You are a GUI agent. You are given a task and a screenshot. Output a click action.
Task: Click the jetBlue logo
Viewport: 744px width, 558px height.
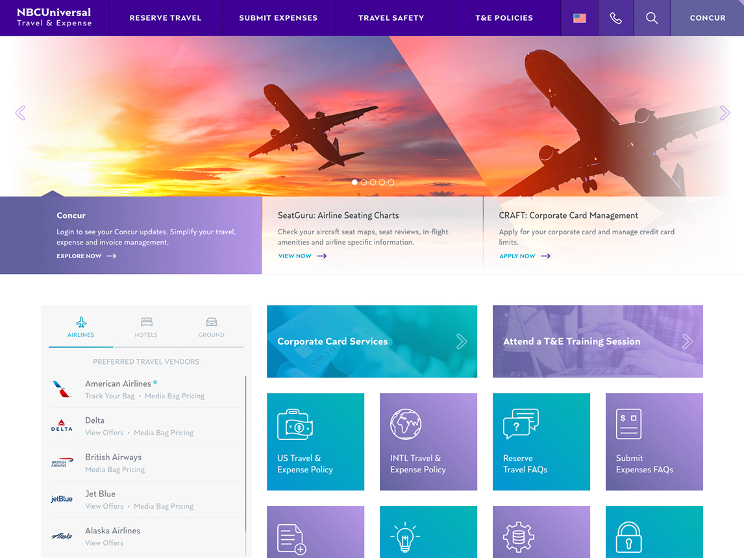pyautogui.click(x=62, y=499)
